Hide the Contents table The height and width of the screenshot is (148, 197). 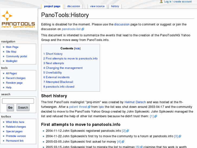point(77,49)
